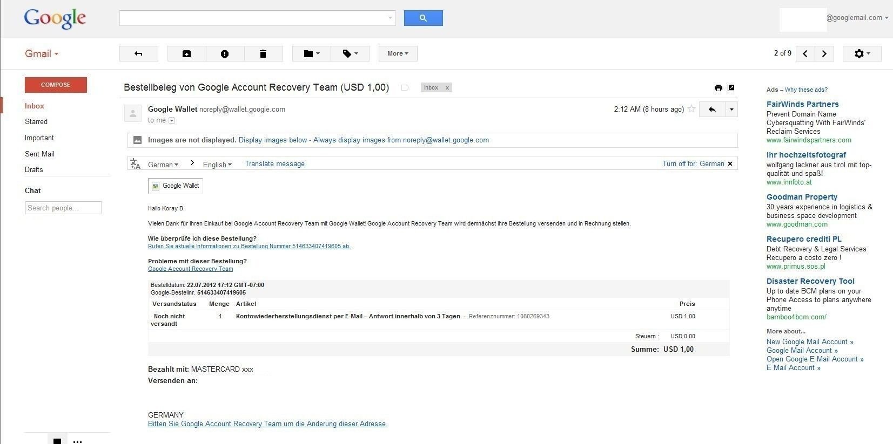Archive this email
893x444 pixels.
(x=186, y=53)
